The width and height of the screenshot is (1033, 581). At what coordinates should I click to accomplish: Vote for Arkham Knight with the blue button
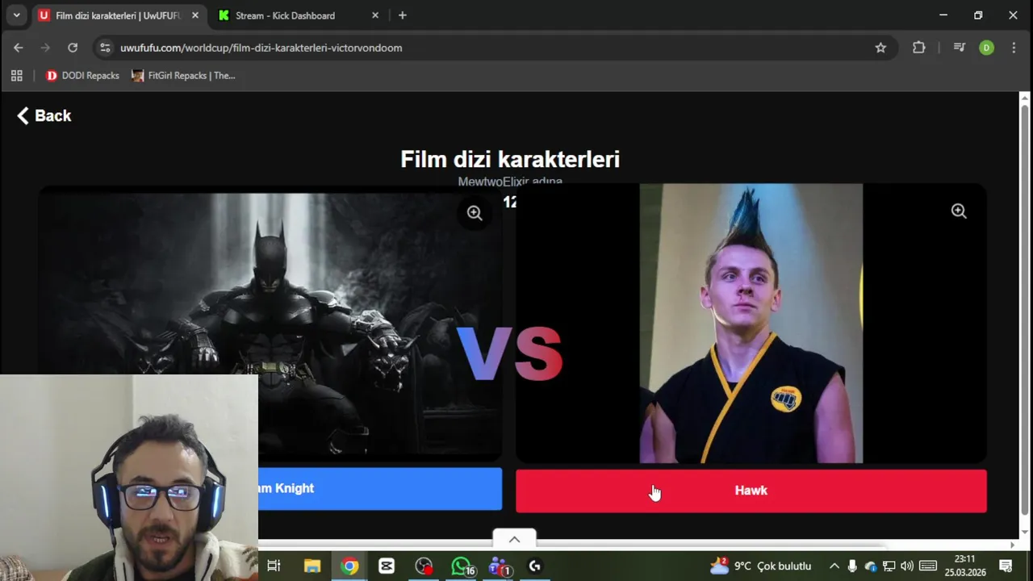[x=380, y=488]
